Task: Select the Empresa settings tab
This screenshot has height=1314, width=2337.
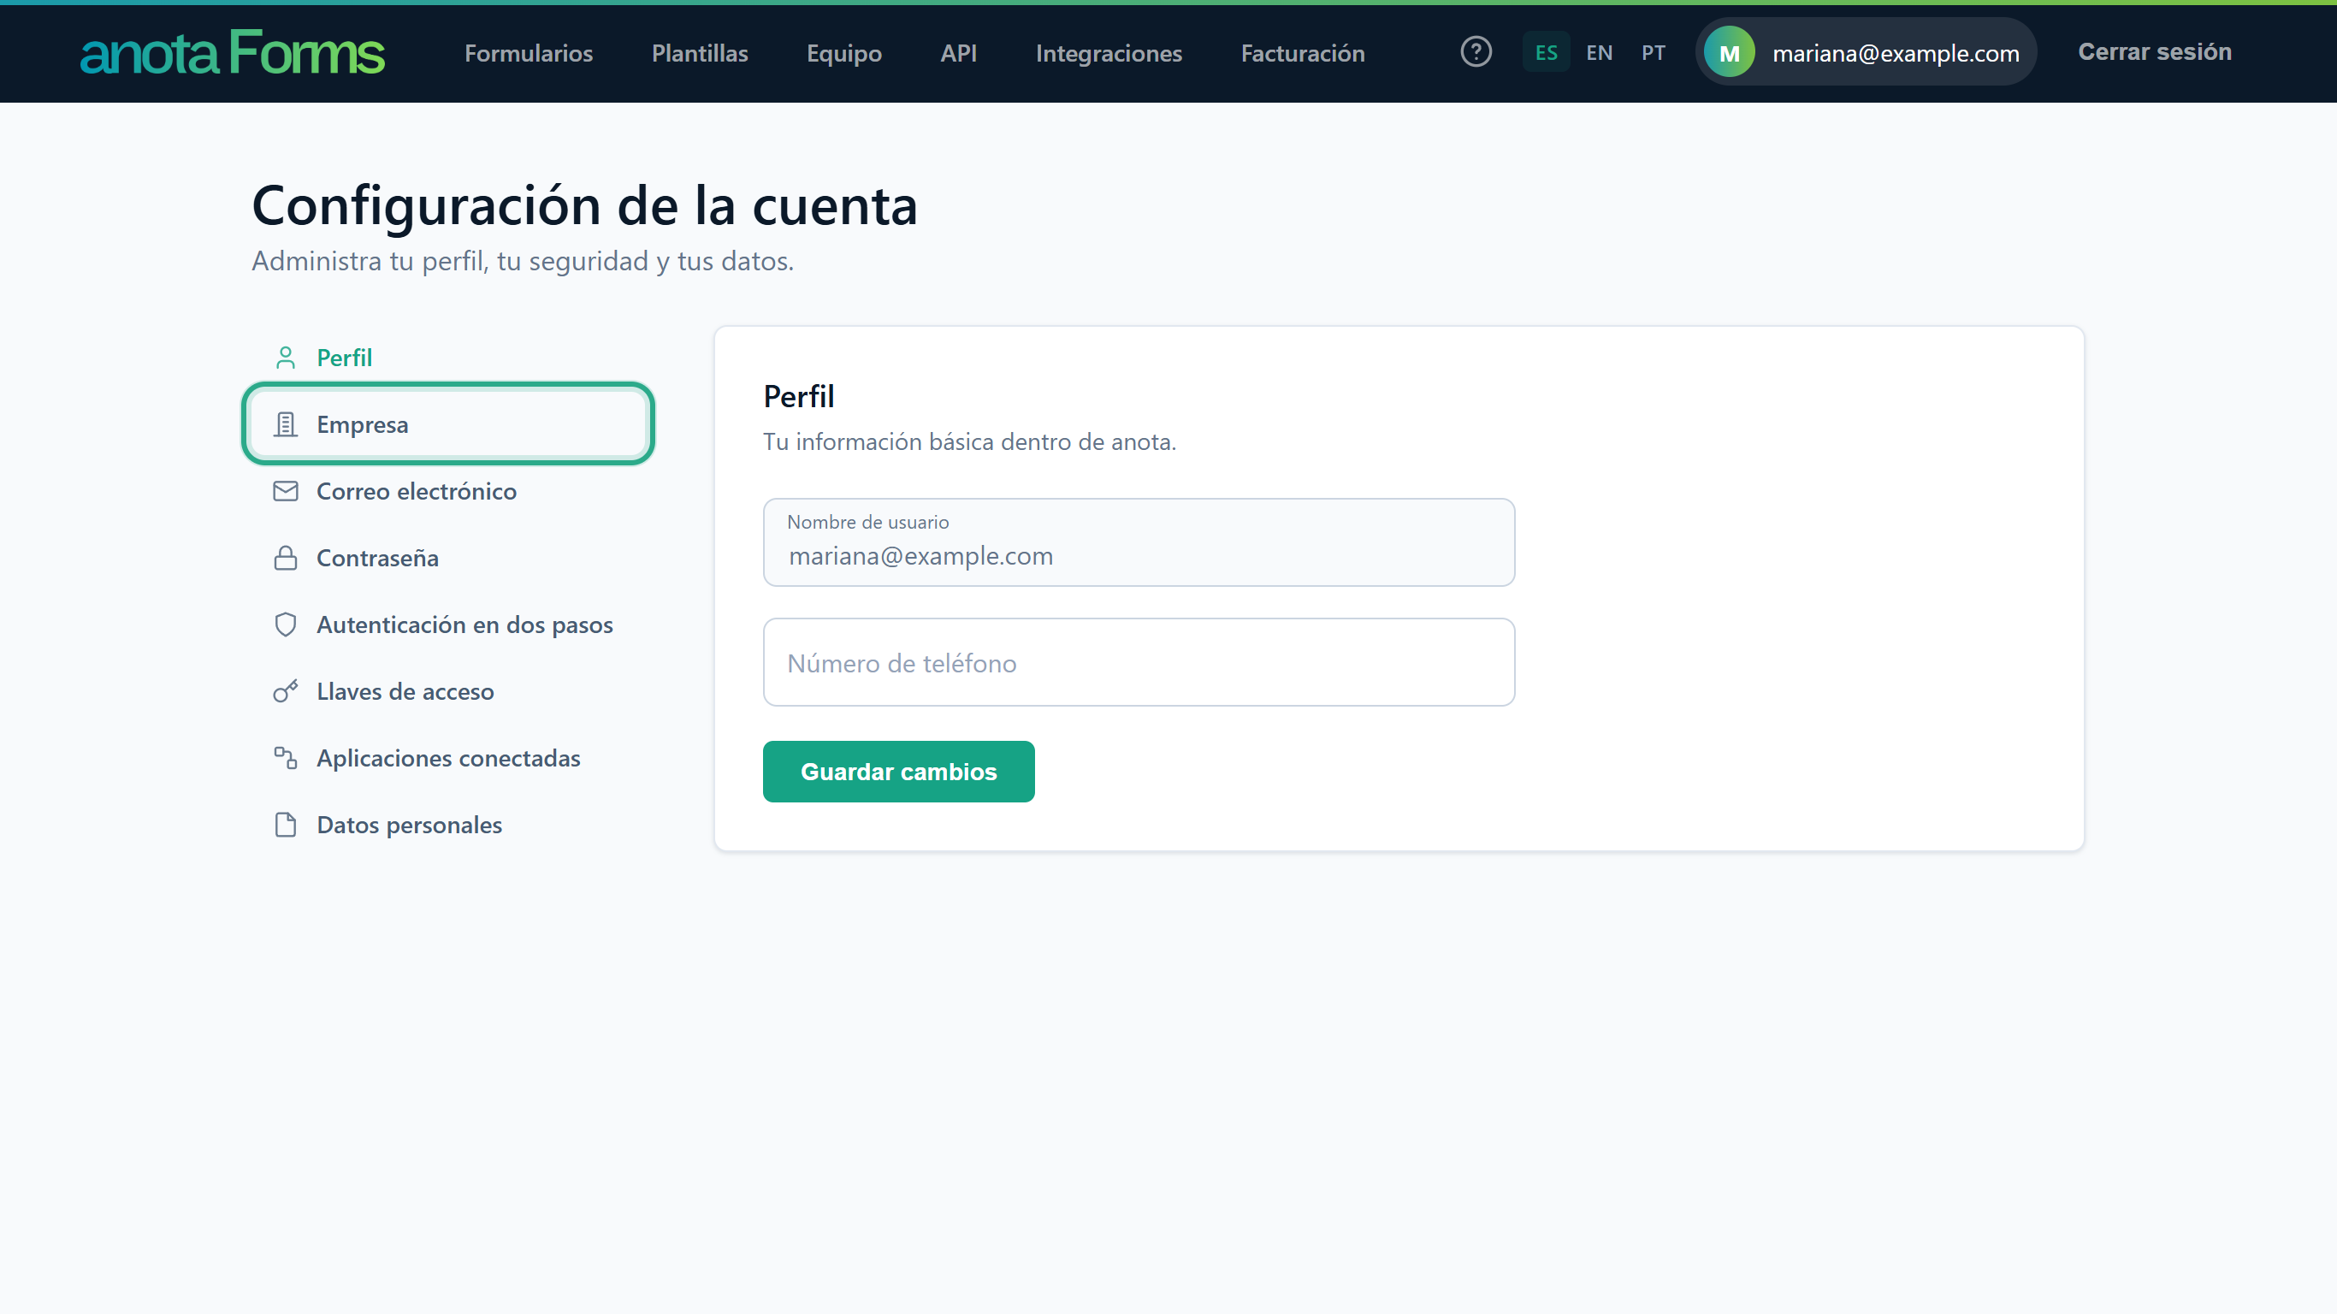Action: [x=448, y=423]
